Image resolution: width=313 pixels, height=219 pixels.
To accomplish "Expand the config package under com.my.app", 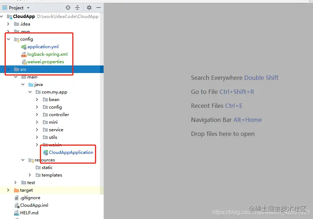I will click(37, 107).
